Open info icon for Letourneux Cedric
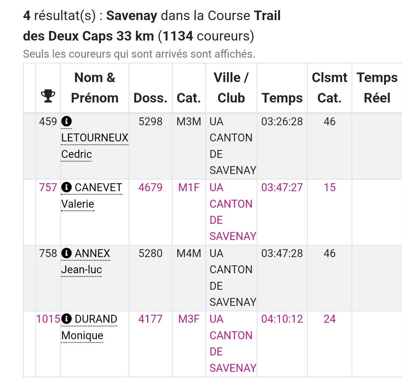Viewport: 402px width, 384px height. pos(67,121)
